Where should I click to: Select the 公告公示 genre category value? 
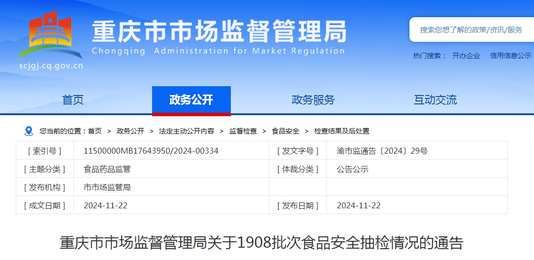point(352,169)
